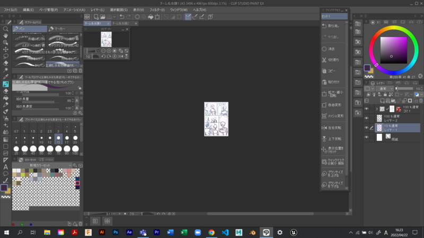Open the フィルター(I) menu
Viewport: 424px width, 238px height.
pos(157,10)
